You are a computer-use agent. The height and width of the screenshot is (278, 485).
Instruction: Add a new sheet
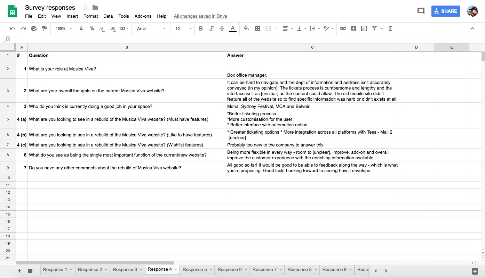pos(19,271)
